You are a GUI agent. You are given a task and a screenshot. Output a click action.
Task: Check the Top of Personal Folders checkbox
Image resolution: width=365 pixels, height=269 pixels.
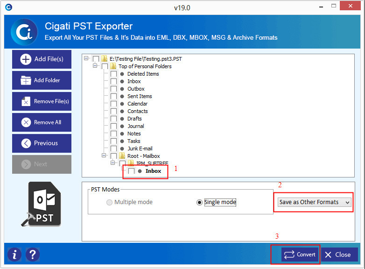coord(105,66)
